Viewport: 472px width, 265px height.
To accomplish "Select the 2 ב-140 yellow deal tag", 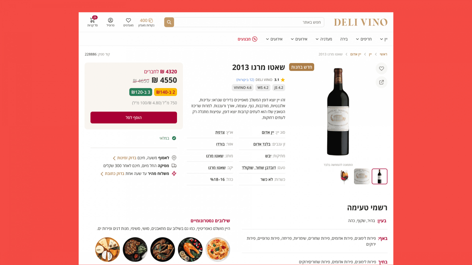I will 165,92.
